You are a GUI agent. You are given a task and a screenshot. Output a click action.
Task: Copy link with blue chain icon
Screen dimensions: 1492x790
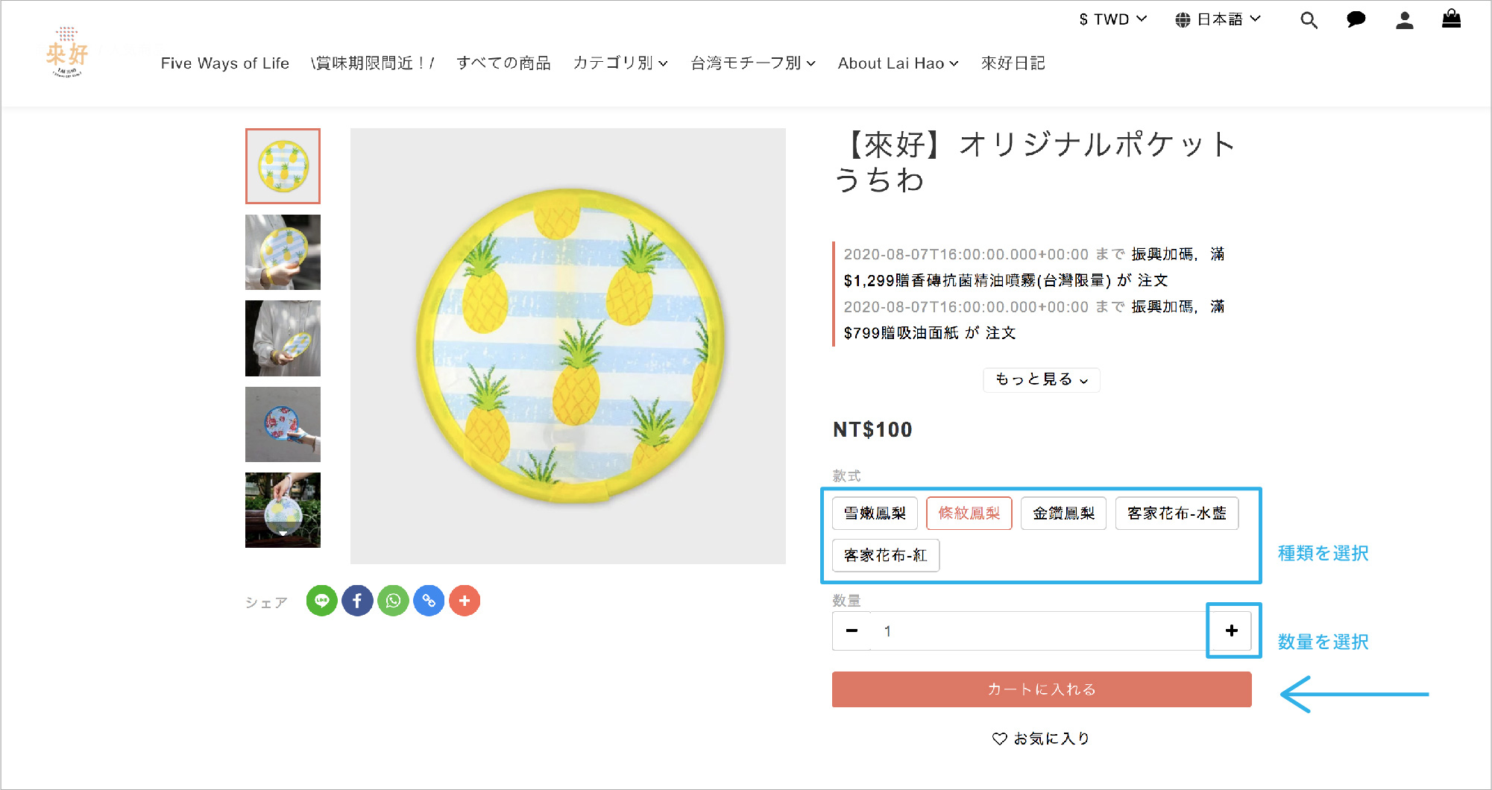click(x=429, y=601)
